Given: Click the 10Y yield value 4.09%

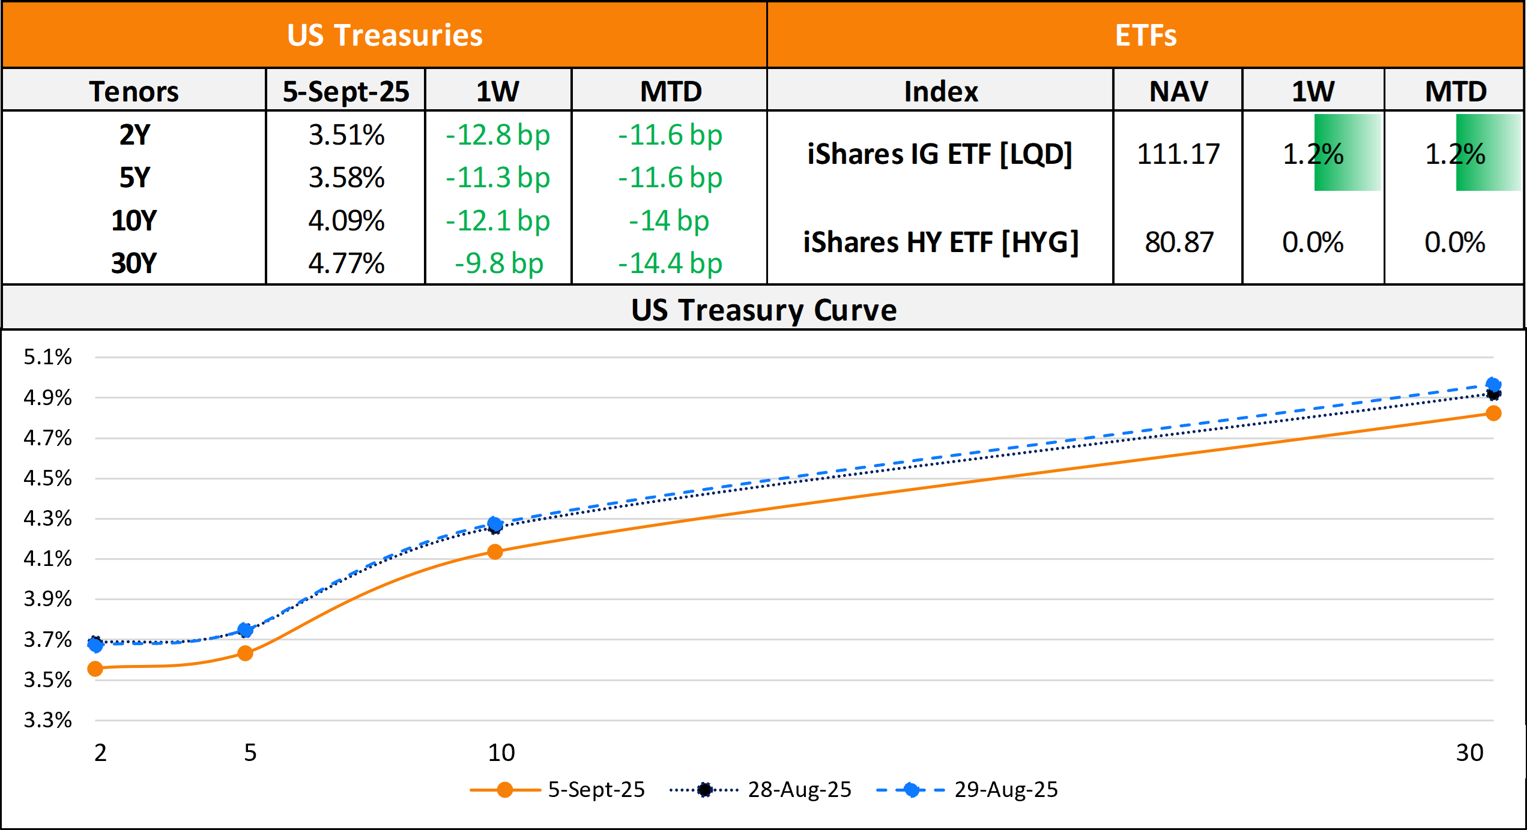Looking at the screenshot, I should coord(346,221).
